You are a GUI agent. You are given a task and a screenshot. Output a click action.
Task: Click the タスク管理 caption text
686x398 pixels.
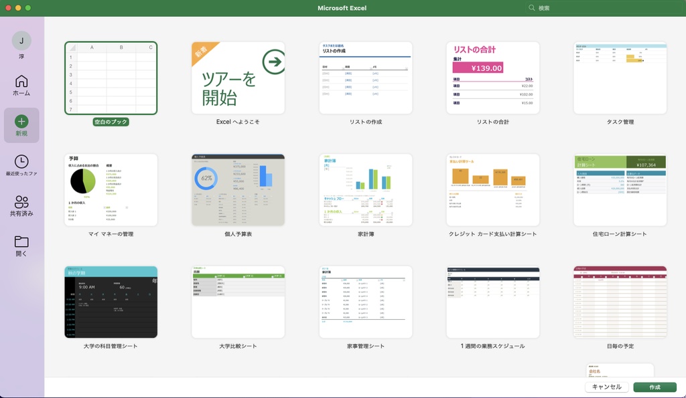620,122
